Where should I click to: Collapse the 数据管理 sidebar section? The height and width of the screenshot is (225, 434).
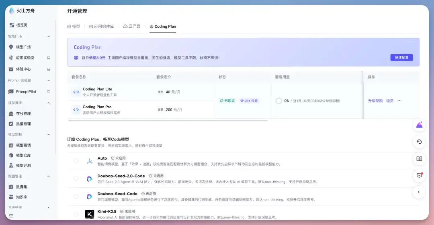click(x=49, y=176)
